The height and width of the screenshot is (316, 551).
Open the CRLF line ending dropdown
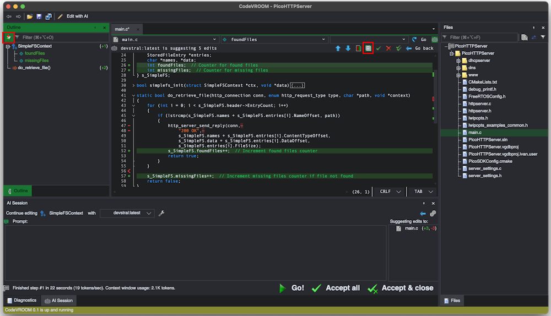tap(390, 192)
